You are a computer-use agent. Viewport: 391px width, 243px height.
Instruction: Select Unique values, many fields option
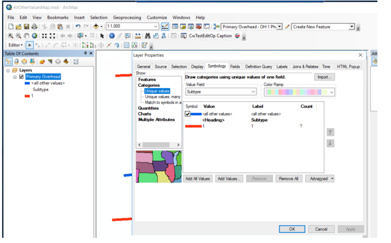point(162,97)
